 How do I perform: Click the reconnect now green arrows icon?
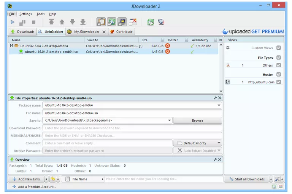[x=151, y=22]
